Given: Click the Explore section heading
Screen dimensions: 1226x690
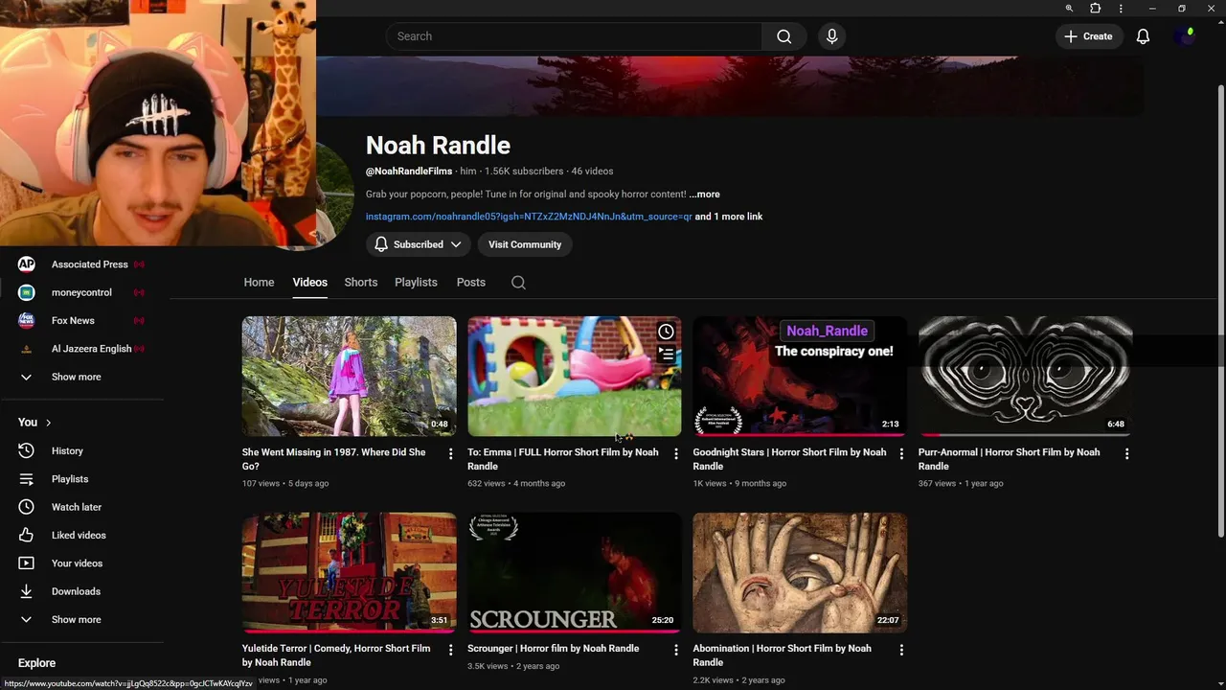Looking at the screenshot, I should 36,663.
